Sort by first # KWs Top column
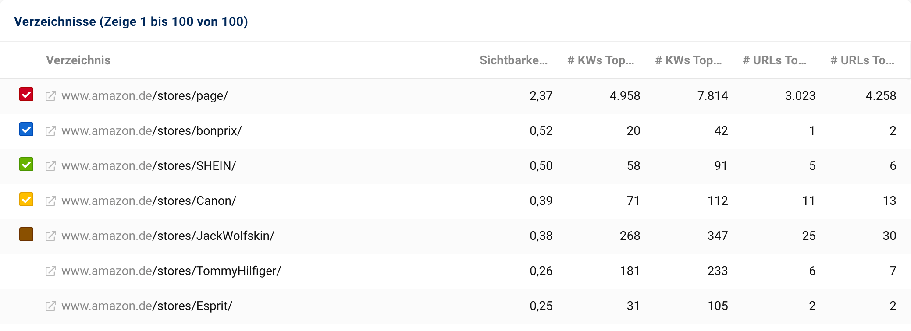The image size is (911, 331). [601, 60]
